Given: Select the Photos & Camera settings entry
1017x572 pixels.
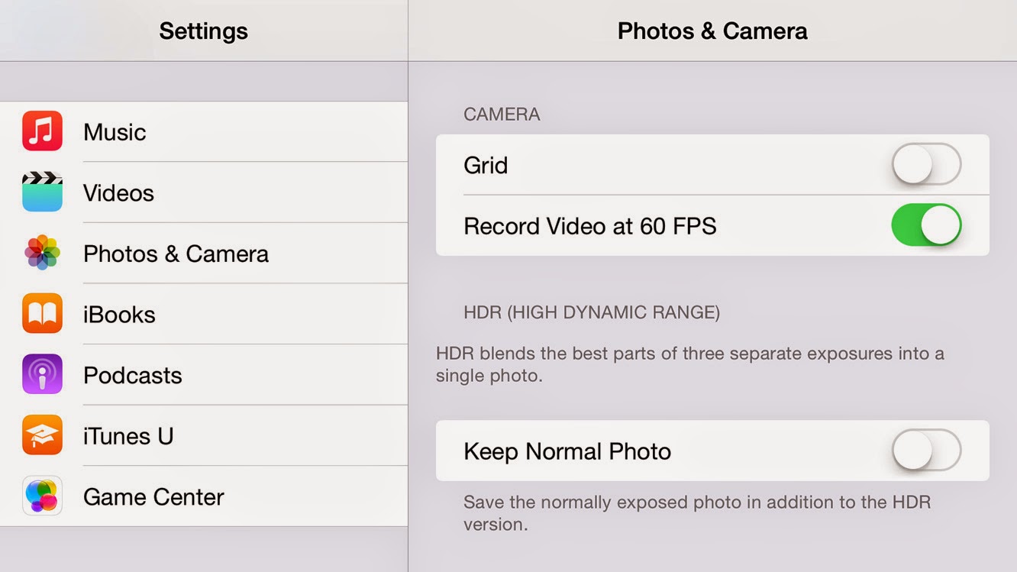Looking at the screenshot, I should [176, 254].
